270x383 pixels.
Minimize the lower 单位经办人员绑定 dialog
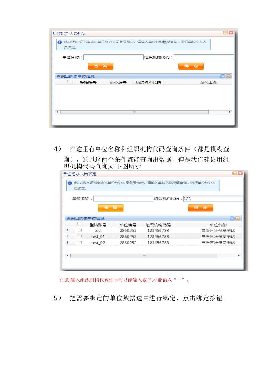click(235, 173)
